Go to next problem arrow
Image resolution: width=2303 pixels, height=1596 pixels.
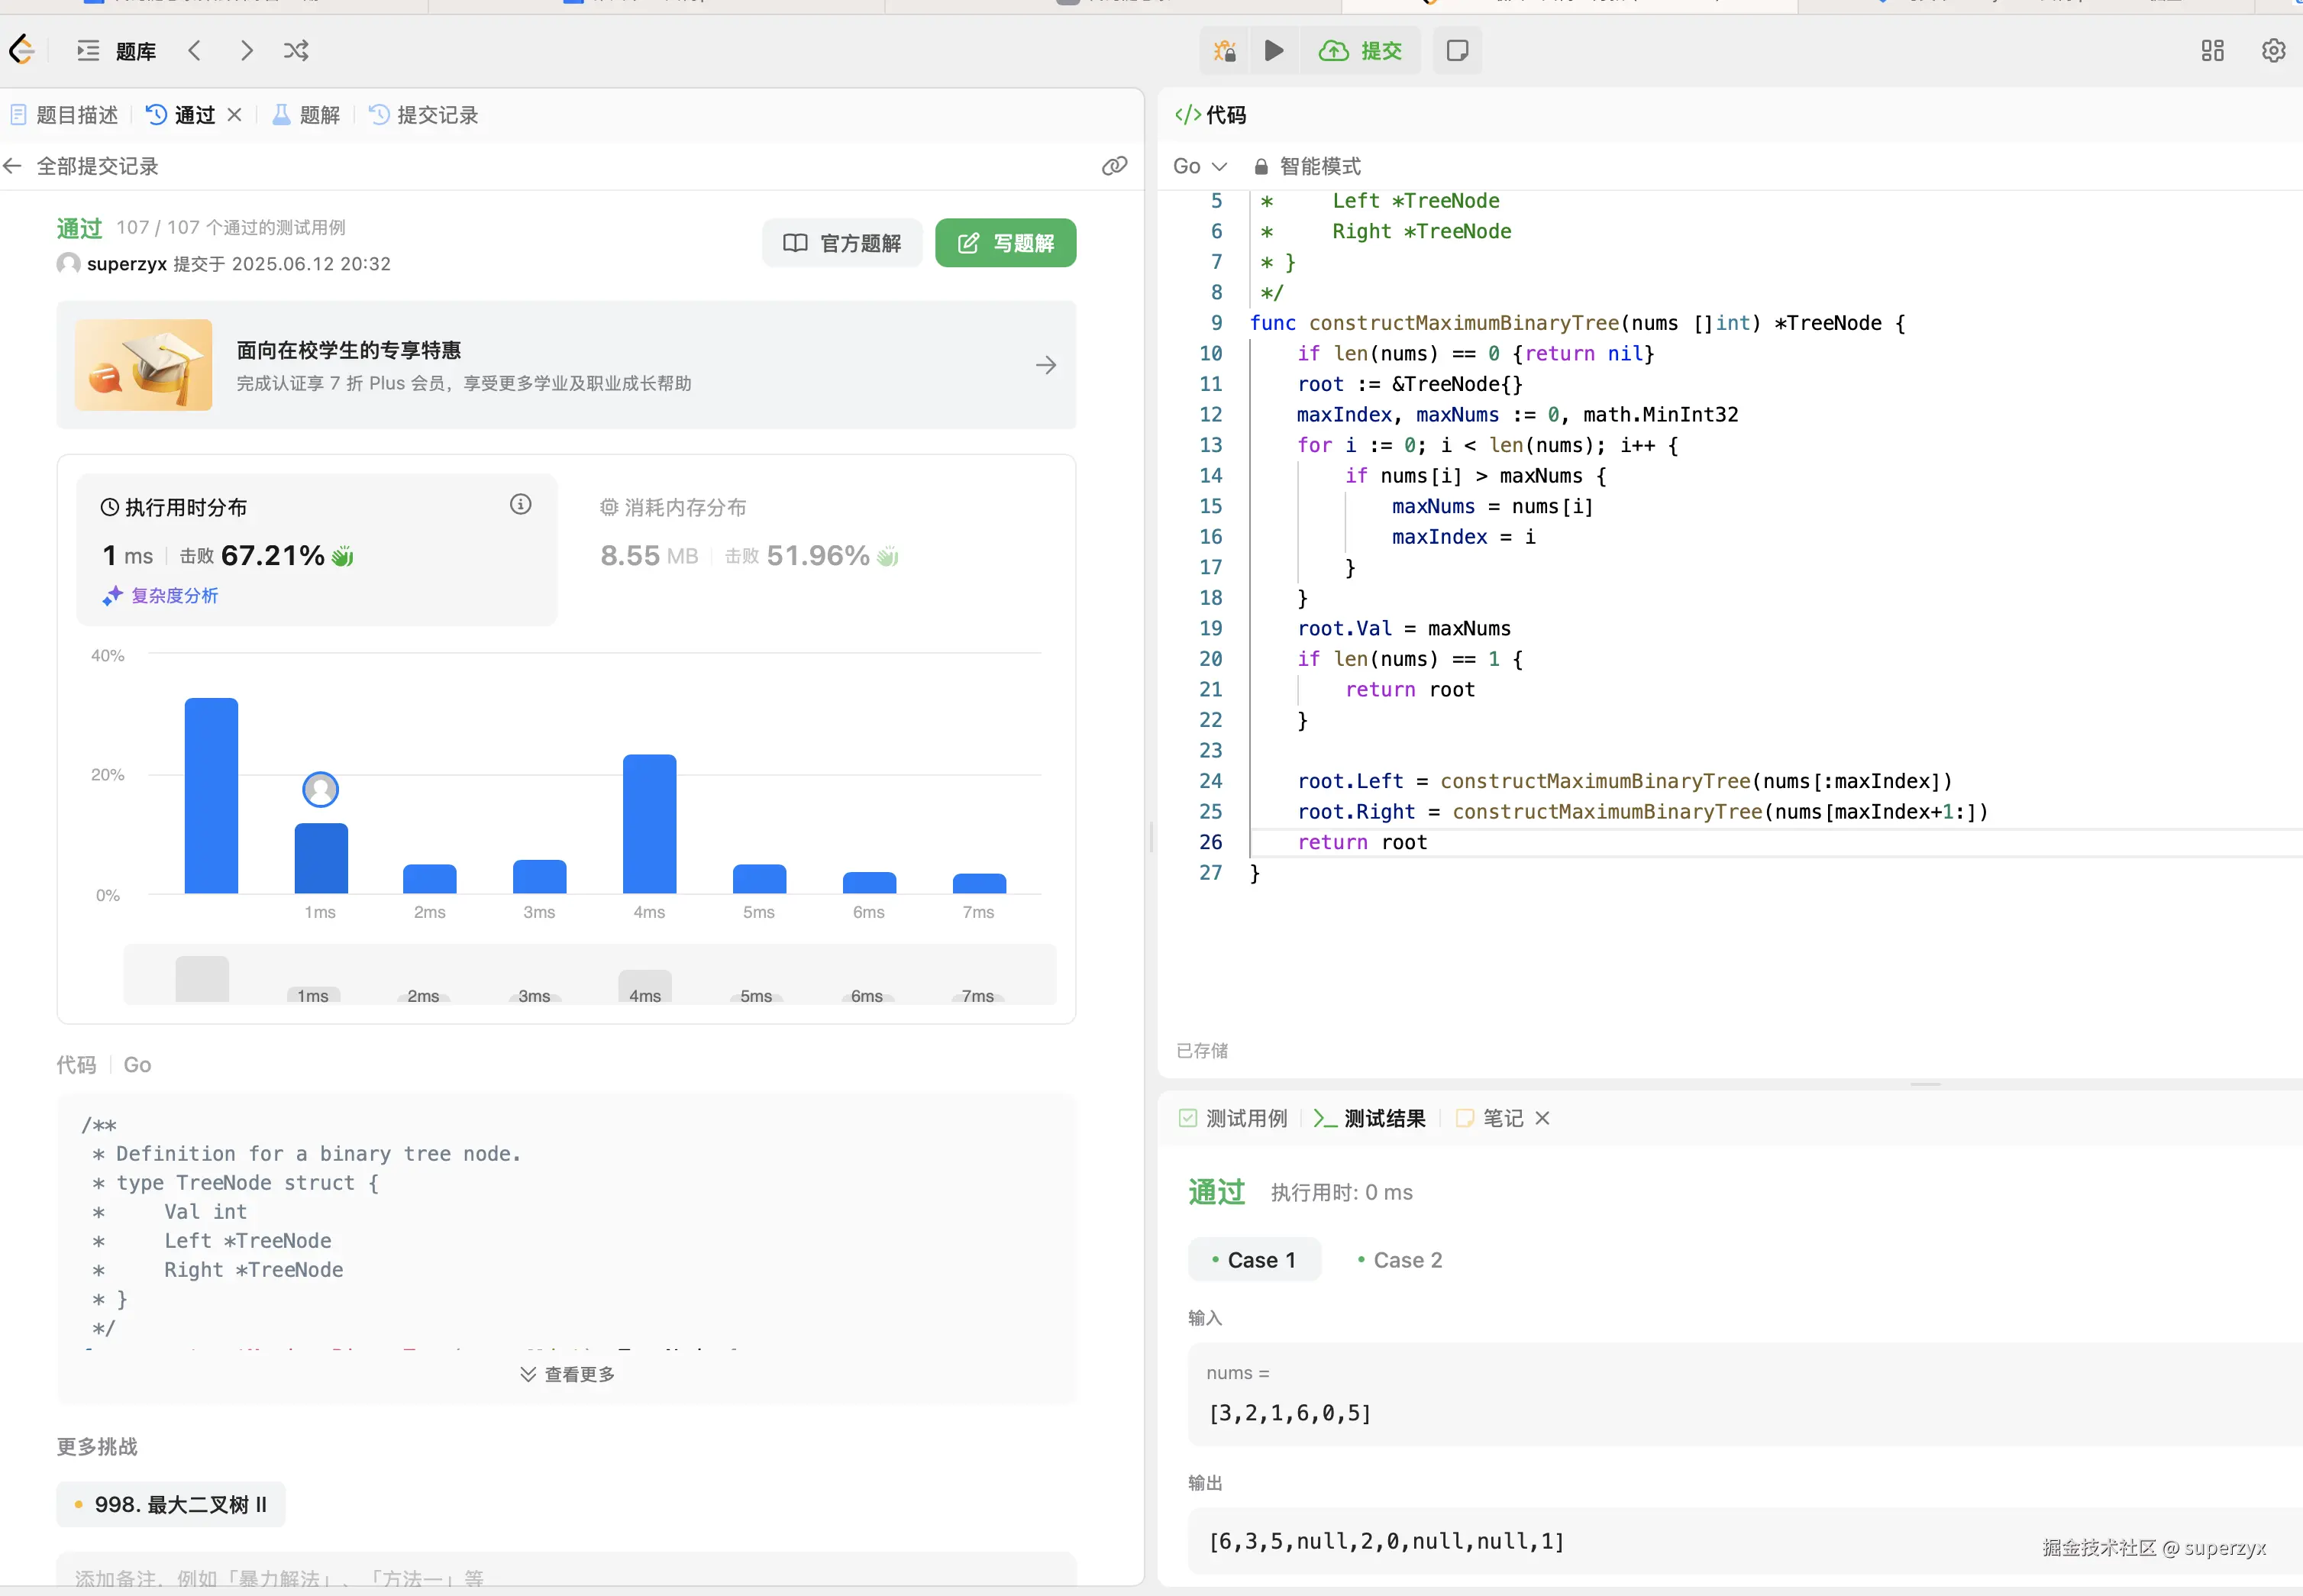pos(246,51)
